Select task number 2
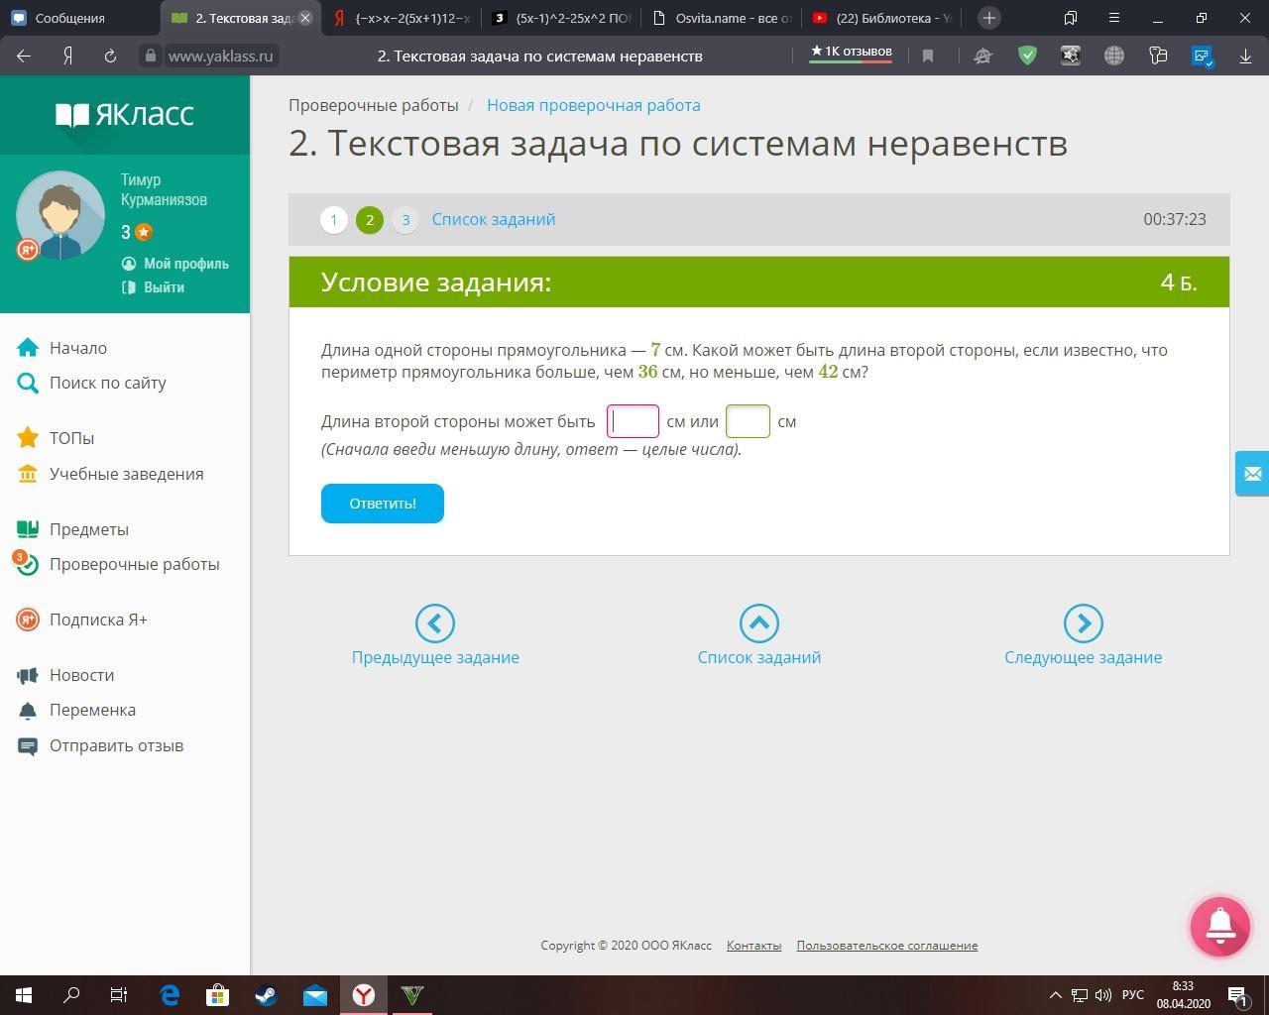 tap(370, 220)
